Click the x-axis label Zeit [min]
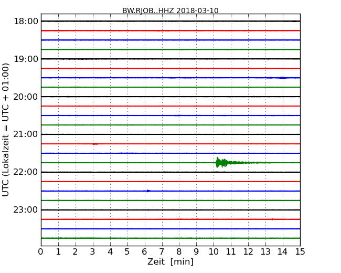The image size is (341, 273). (170, 261)
